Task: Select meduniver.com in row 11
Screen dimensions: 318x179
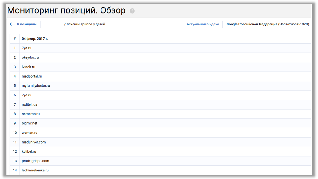Action: click(x=34, y=142)
